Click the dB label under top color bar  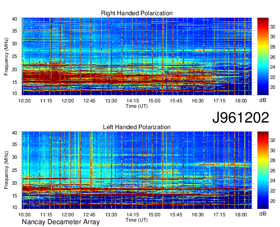(263, 100)
